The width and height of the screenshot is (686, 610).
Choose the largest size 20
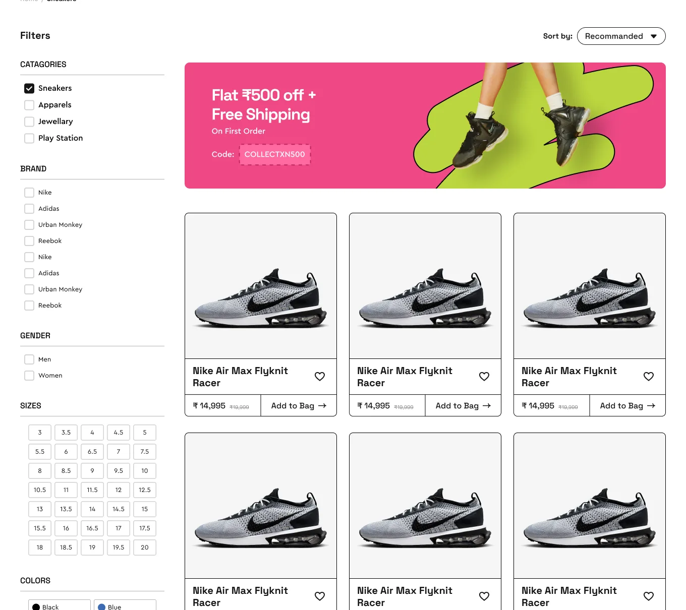(145, 547)
